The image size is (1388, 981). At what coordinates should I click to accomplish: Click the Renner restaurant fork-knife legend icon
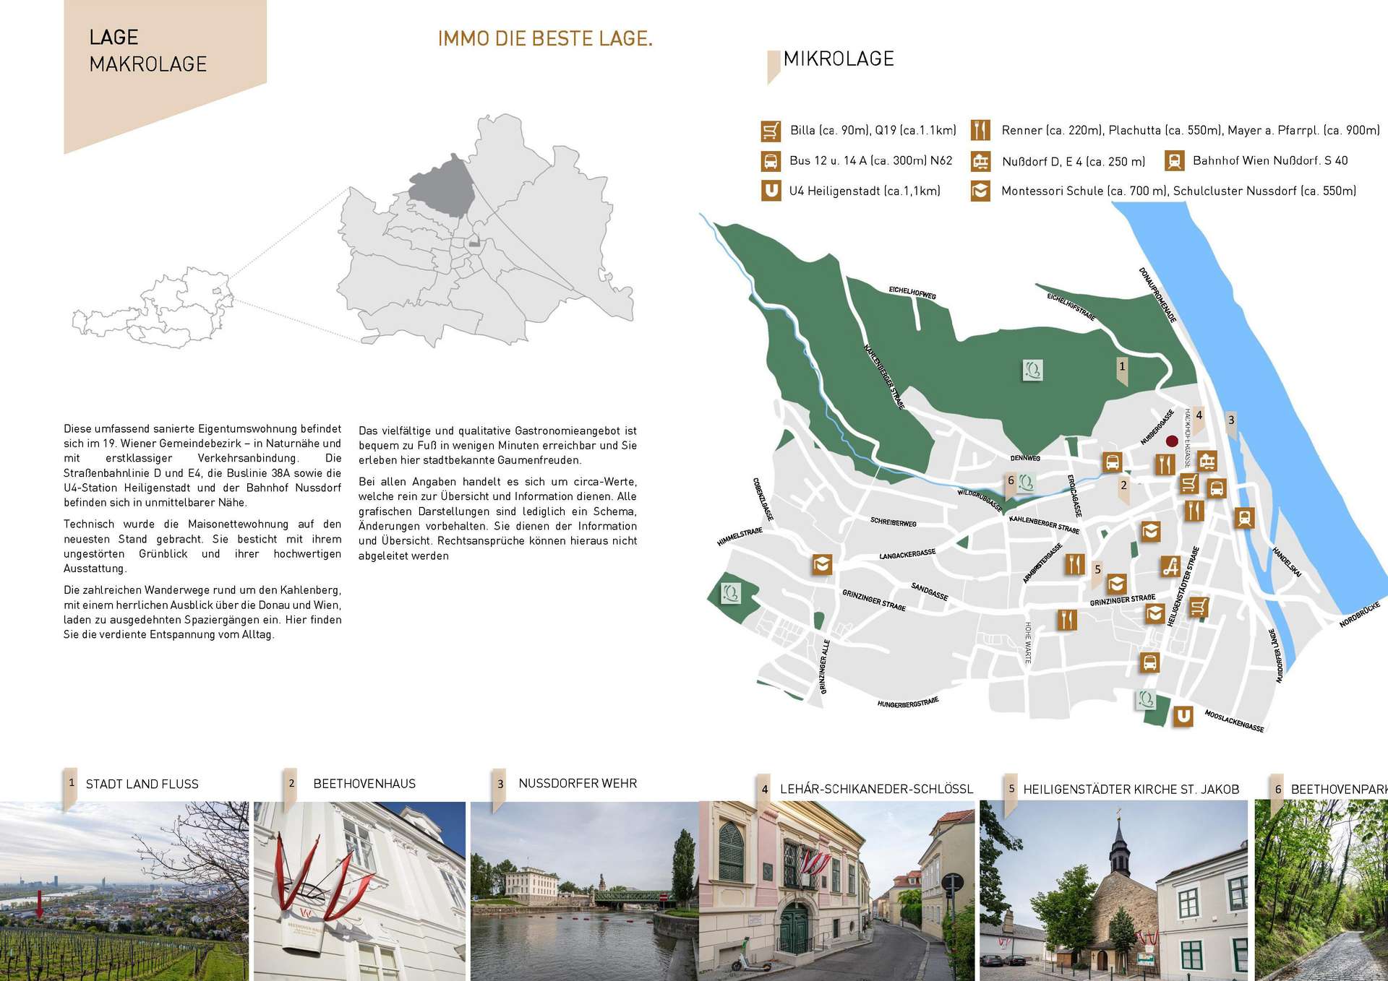point(980,130)
